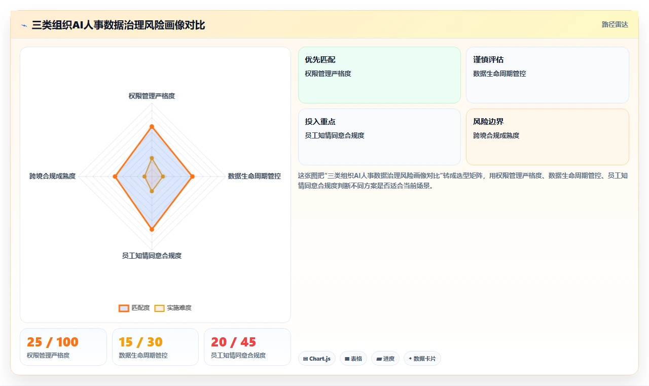Click the 权限管理严格度 radar axis label
The height and width of the screenshot is (386, 649).
pos(152,95)
